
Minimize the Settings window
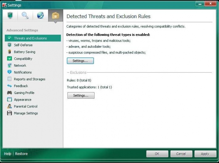[200, 4]
